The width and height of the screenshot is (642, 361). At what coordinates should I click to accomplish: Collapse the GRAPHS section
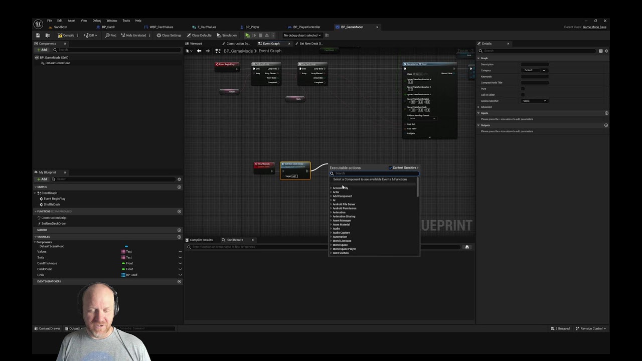click(x=35, y=187)
